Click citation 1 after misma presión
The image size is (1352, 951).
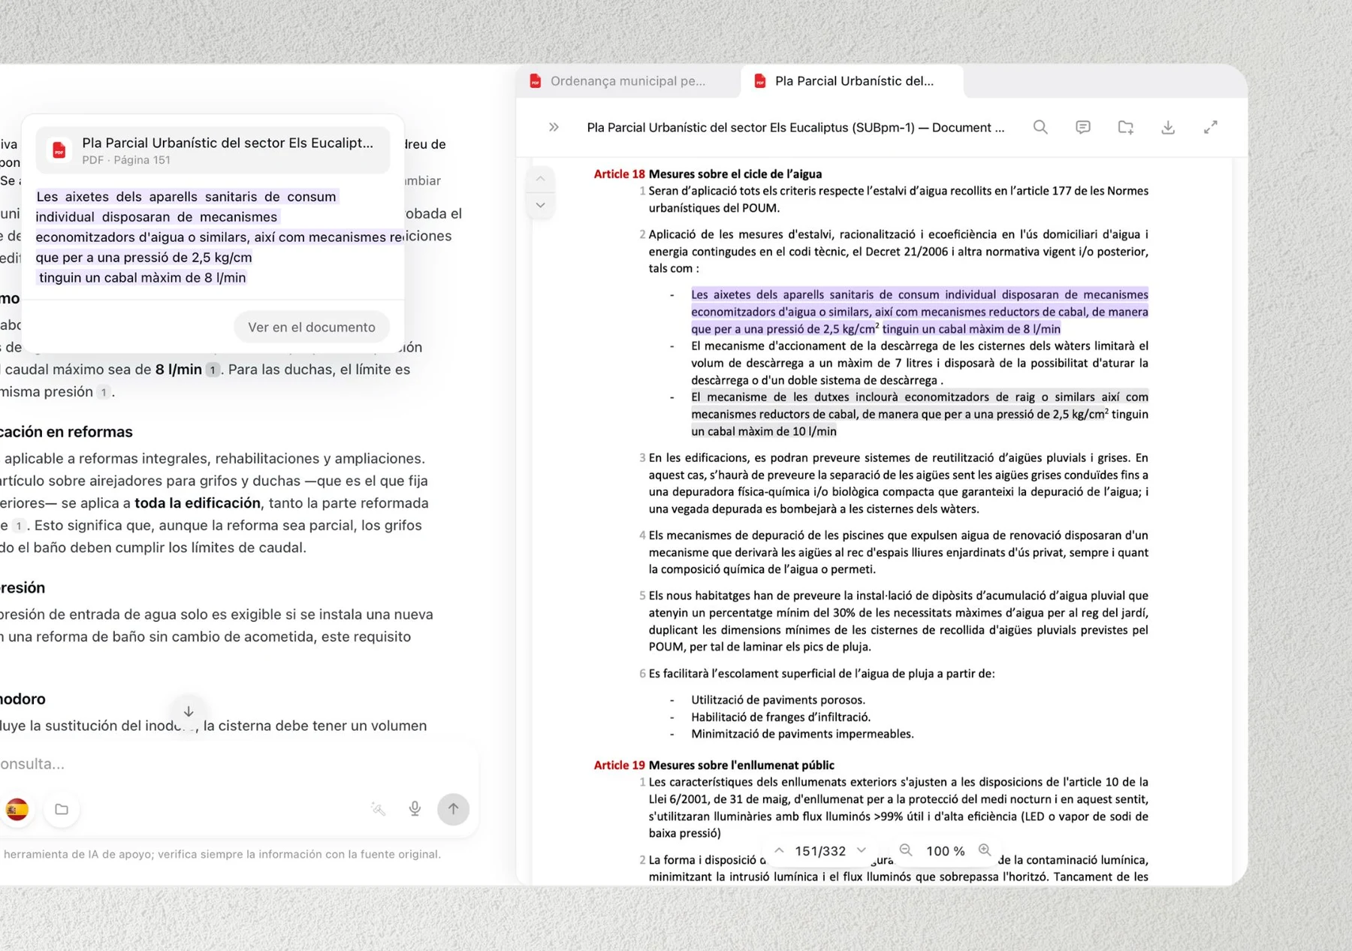[x=104, y=392]
